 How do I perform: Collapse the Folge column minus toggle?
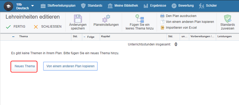pos(84,37)
